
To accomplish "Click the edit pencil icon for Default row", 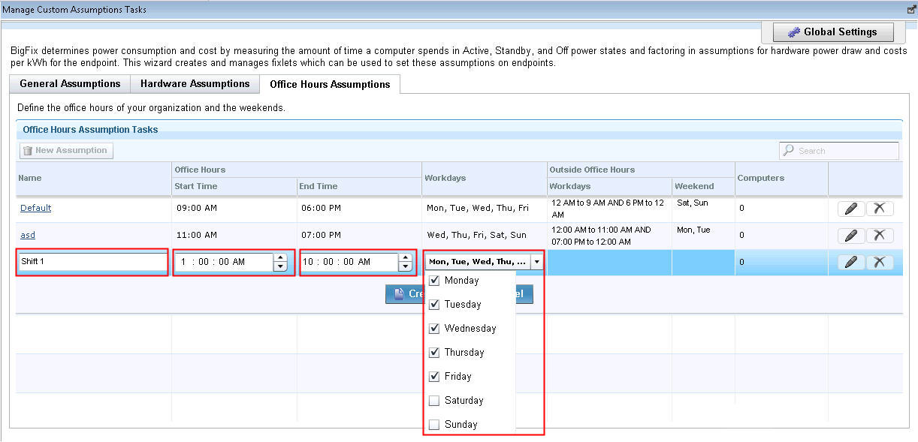I will 850,209.
